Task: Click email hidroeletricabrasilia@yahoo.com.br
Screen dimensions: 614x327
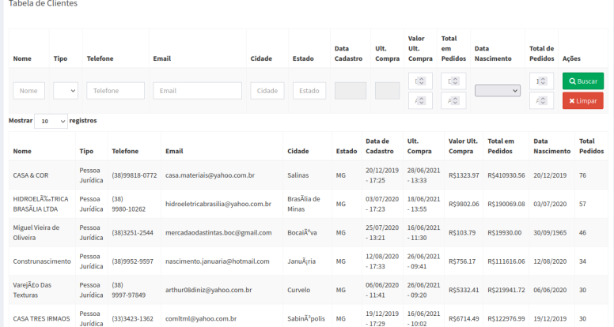Action: pyautogui.click(x=218, y=204)
